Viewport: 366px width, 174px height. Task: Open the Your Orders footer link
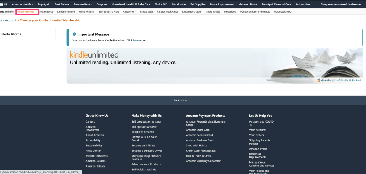[256, 135]
